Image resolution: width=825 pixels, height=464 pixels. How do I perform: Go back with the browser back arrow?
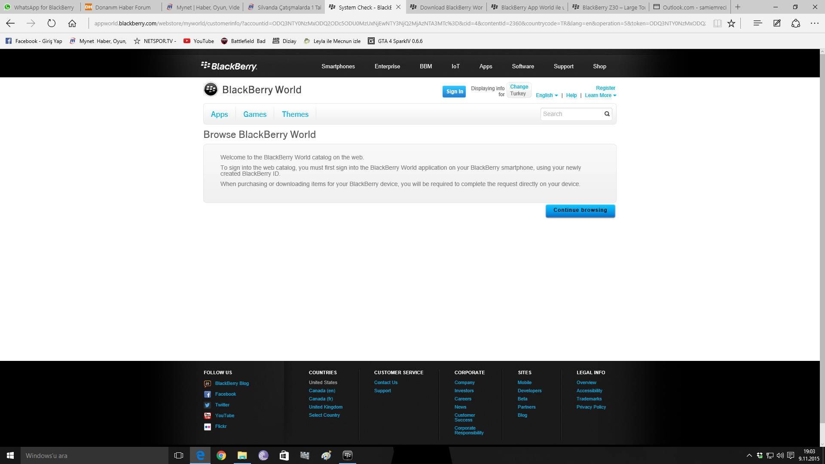10,23
